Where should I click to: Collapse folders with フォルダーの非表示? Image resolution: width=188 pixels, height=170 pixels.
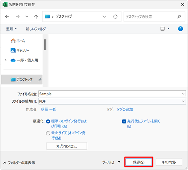click(19, 163)
